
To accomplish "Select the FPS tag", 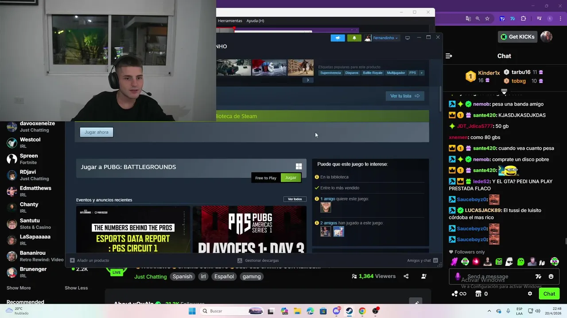I will pos(412,73).
